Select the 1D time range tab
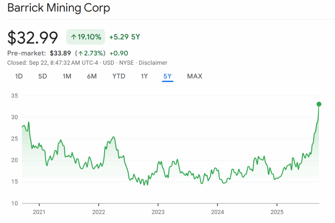The width and height of the screenshot is (335, 223). click(x=19, y=76)
